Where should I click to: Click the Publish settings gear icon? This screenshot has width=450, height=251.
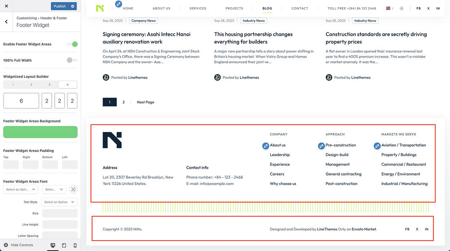click(x=73, y=6)
